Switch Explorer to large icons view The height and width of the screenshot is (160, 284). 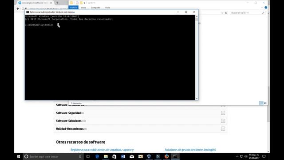265,103
